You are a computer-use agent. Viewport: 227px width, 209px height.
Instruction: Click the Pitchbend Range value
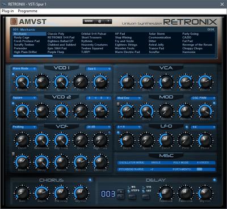(152, 169)
